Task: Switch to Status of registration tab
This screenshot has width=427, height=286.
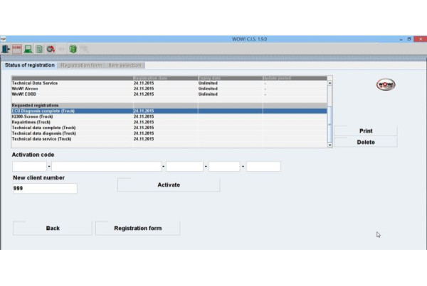Action: coord(30,65)
